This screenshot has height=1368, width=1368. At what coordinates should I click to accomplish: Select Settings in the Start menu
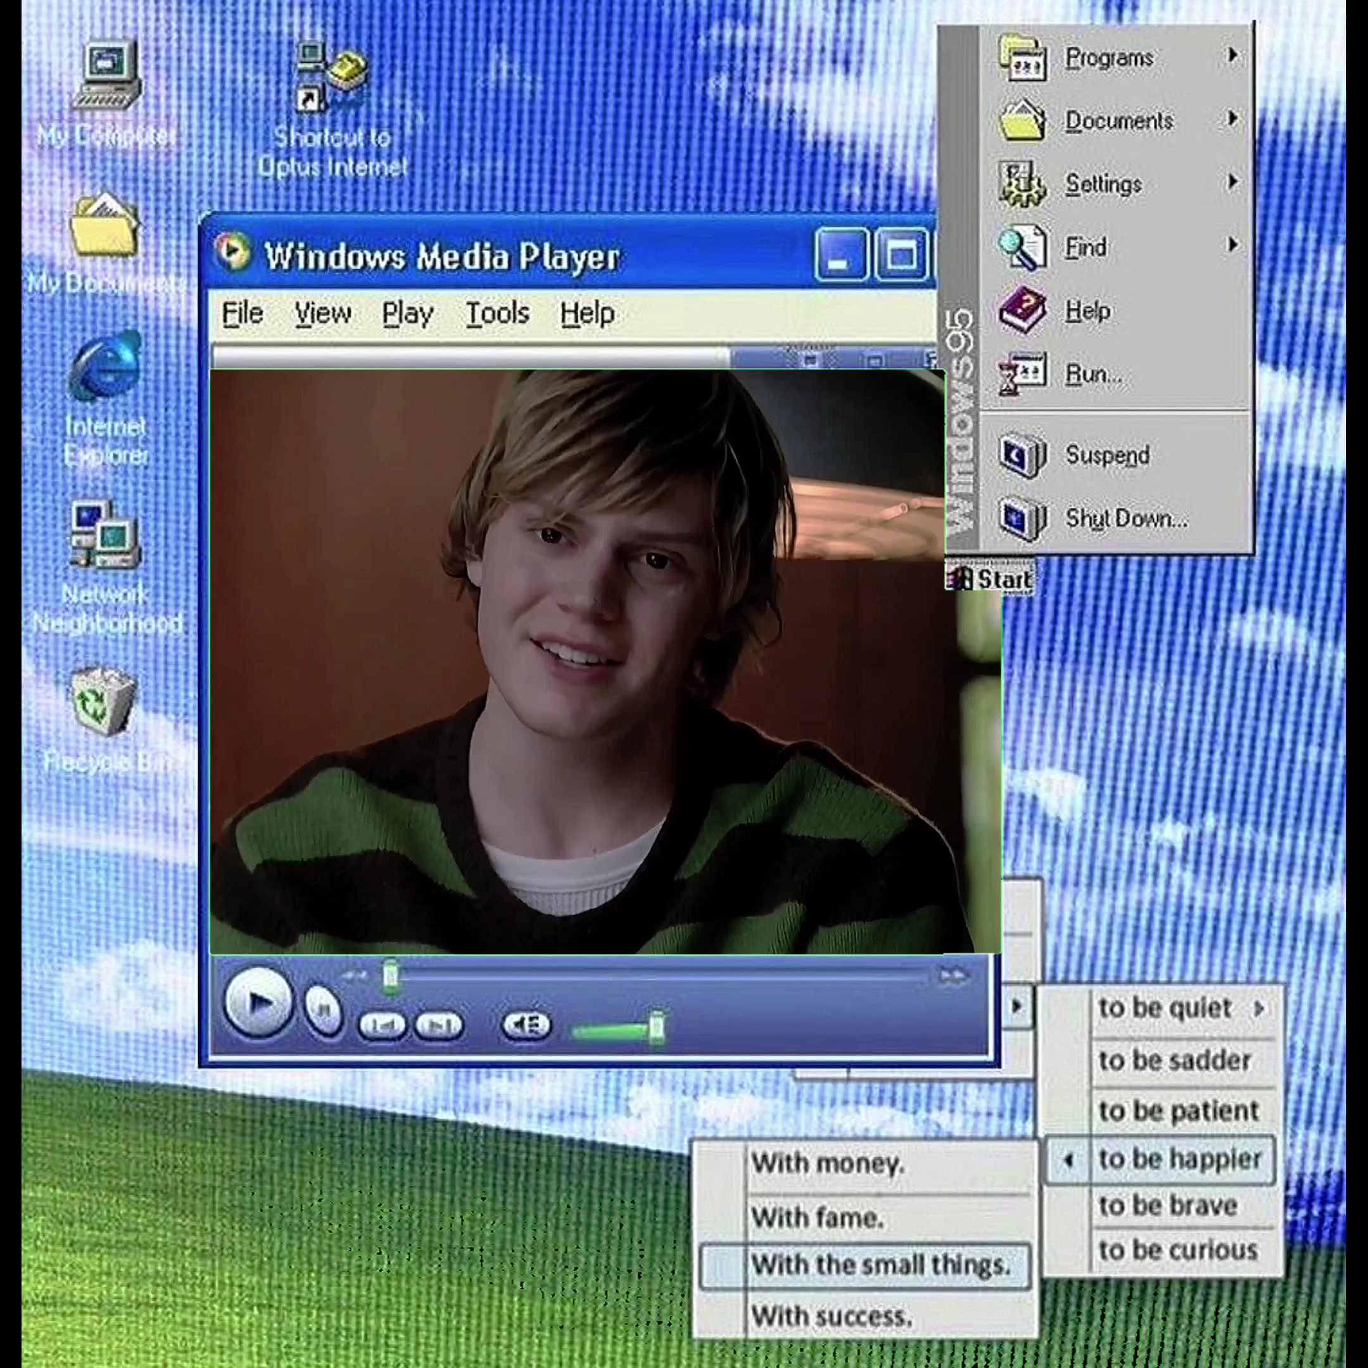click(x=1104, y=184)
